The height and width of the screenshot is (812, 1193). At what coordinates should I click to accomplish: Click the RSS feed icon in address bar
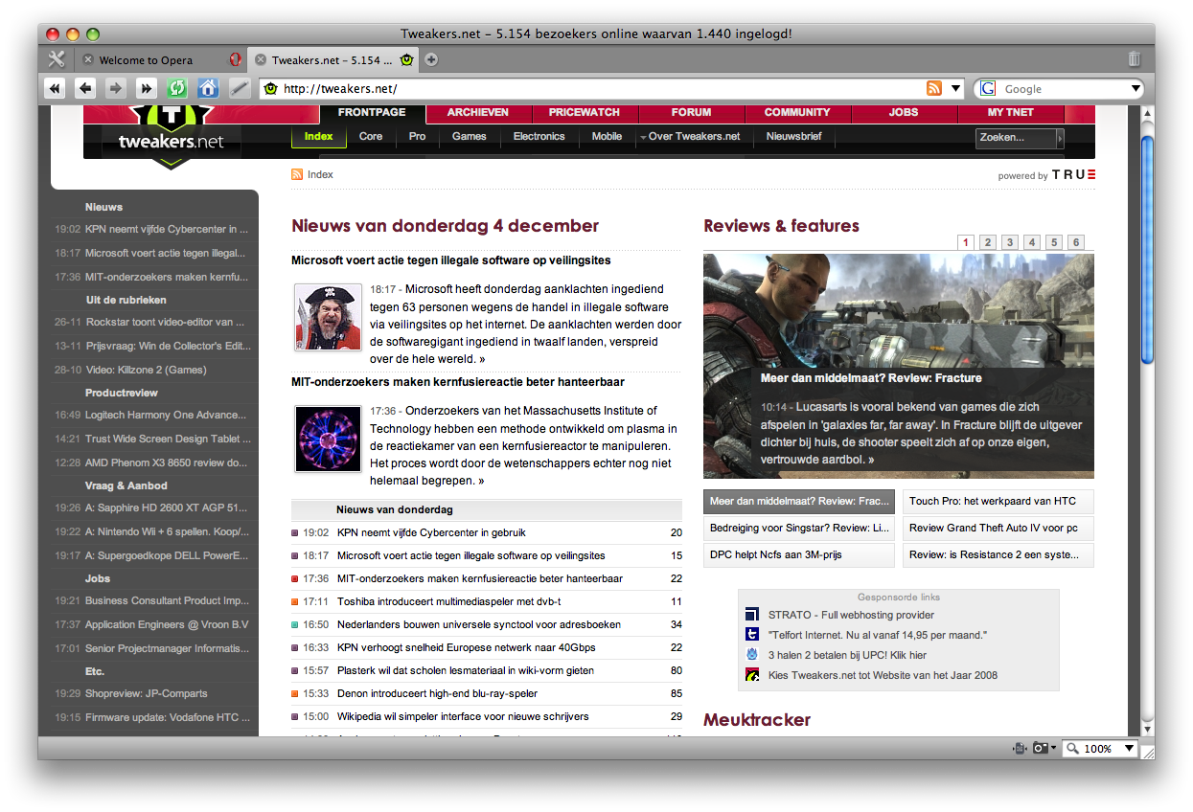point(934,89)
